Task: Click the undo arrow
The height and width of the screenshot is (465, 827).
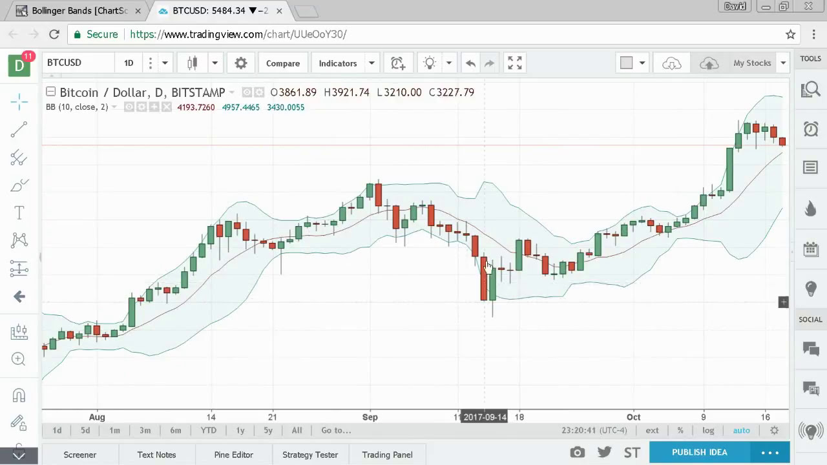Action: (x=470, y=63)
